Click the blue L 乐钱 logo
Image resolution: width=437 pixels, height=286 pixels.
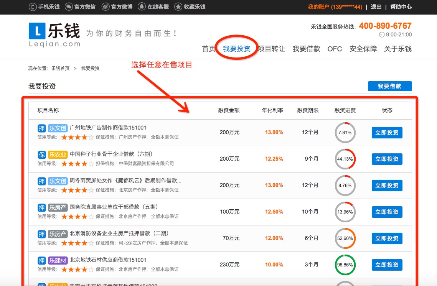pyautogui.click(x=37, y=31)
